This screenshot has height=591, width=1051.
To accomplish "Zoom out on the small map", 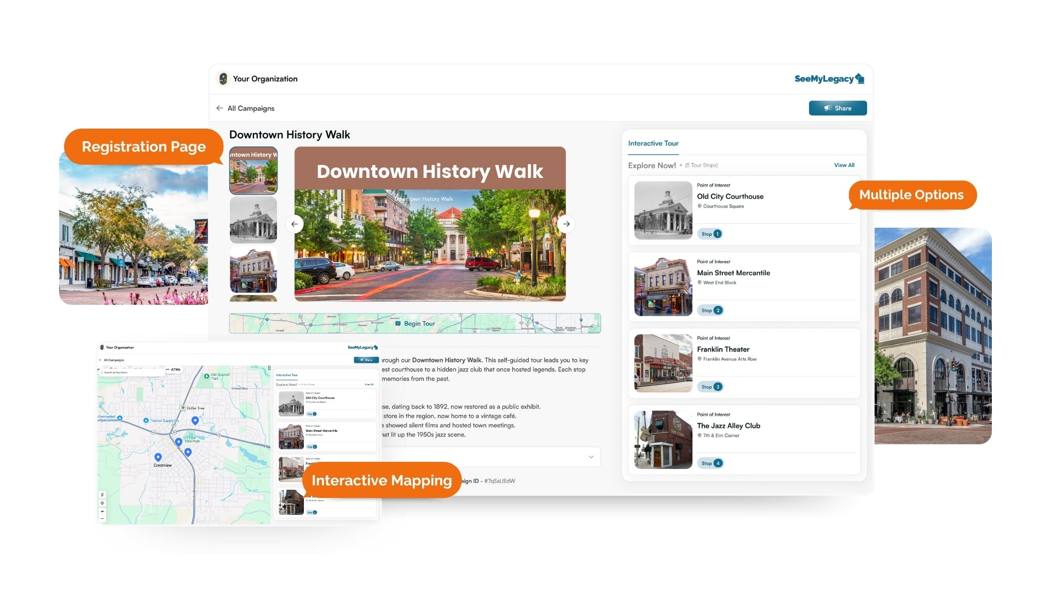I will (x=102, y=519).
